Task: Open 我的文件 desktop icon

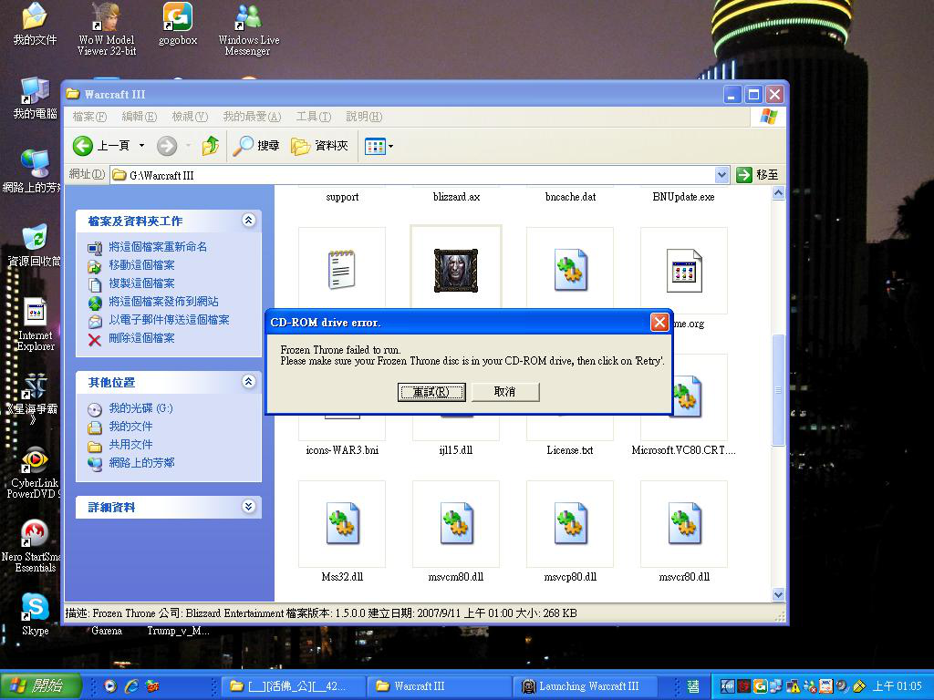Action: [x=35, y=24]
